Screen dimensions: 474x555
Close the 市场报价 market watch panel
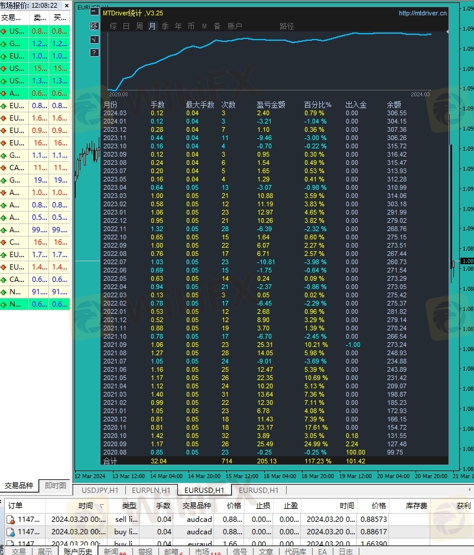click(67, 5)
